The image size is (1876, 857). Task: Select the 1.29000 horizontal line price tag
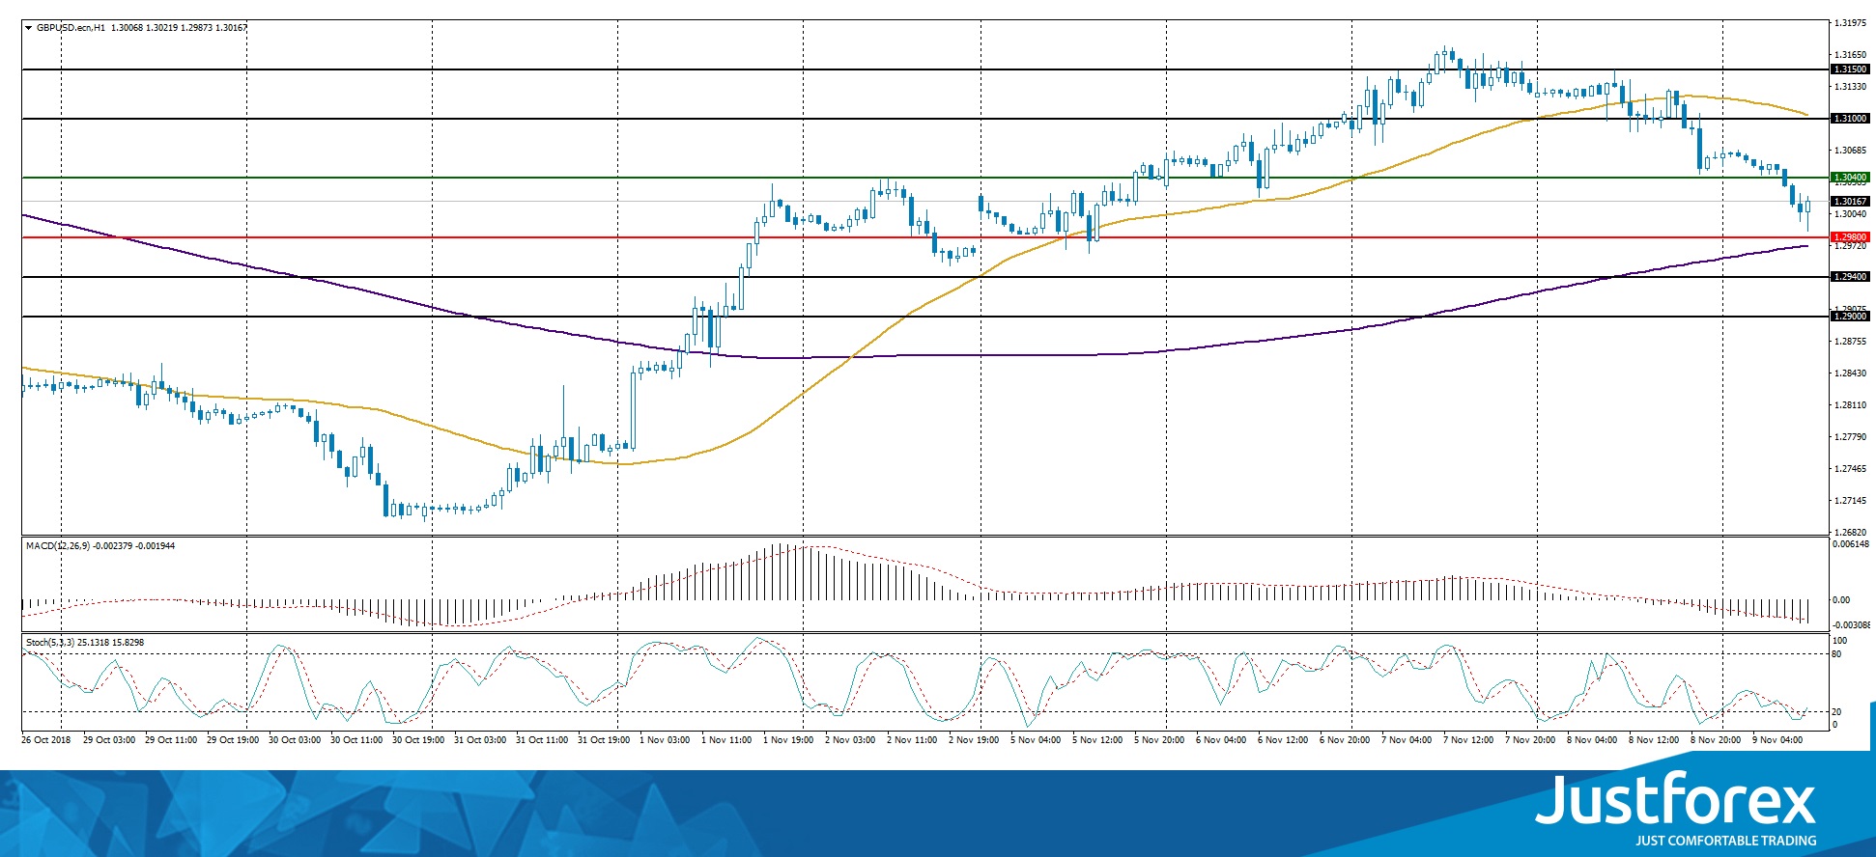click(x=1850, y=317)
